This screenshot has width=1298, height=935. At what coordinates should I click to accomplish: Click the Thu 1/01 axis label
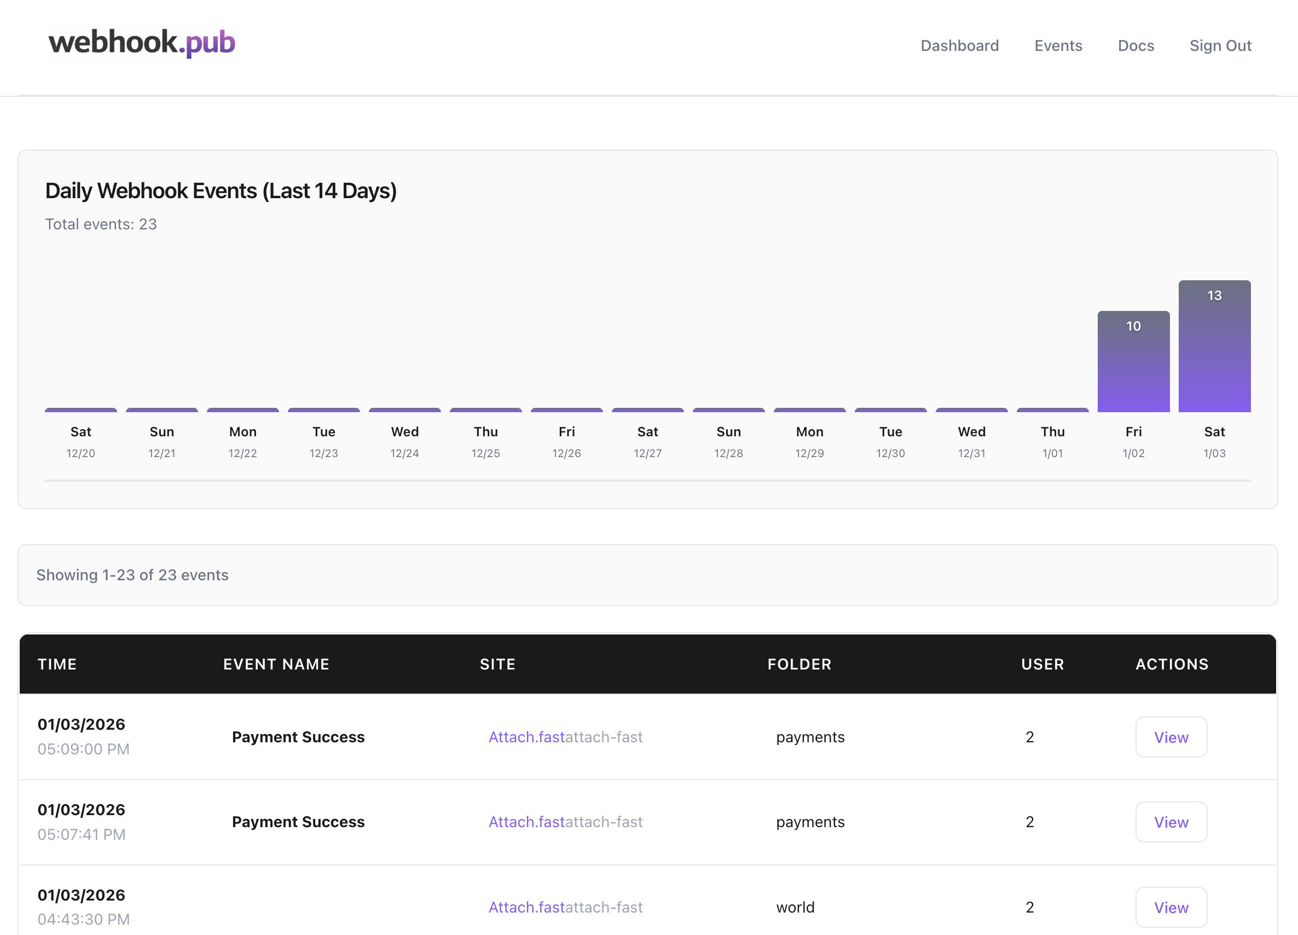click(x=1052, y=442)
